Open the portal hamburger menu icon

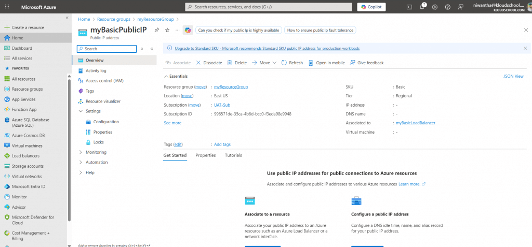[x=6, y=7]
